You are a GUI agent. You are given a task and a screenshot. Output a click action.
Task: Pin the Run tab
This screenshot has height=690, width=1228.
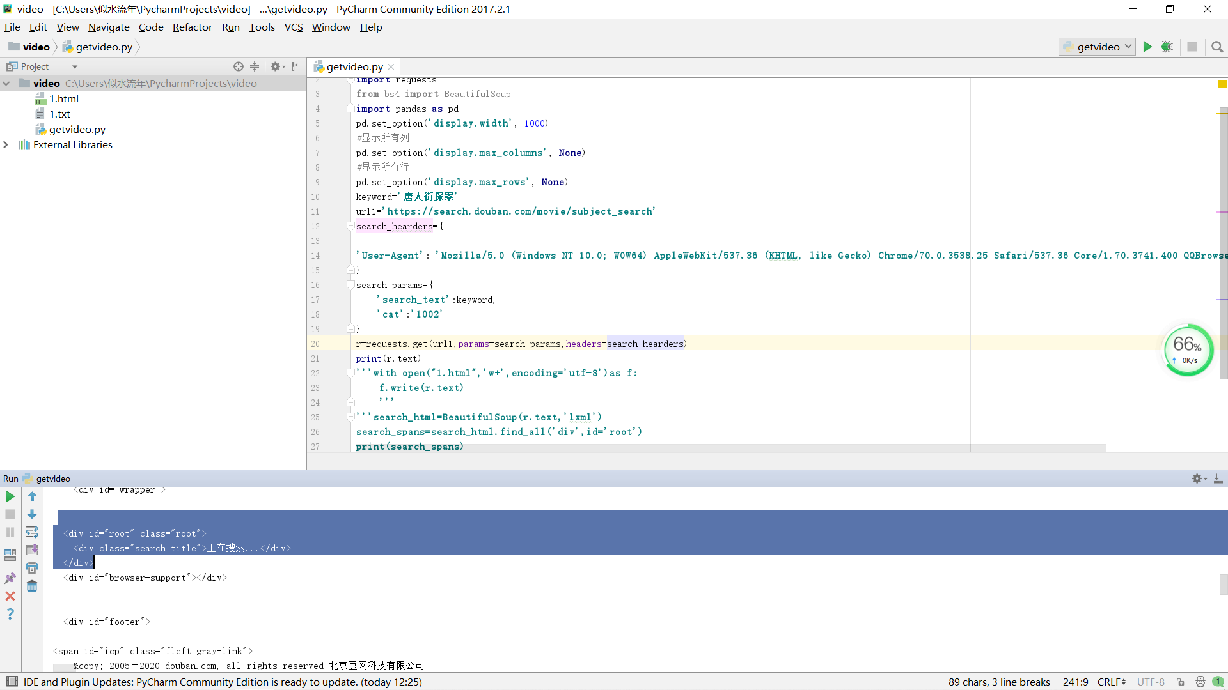click(10, 578)
